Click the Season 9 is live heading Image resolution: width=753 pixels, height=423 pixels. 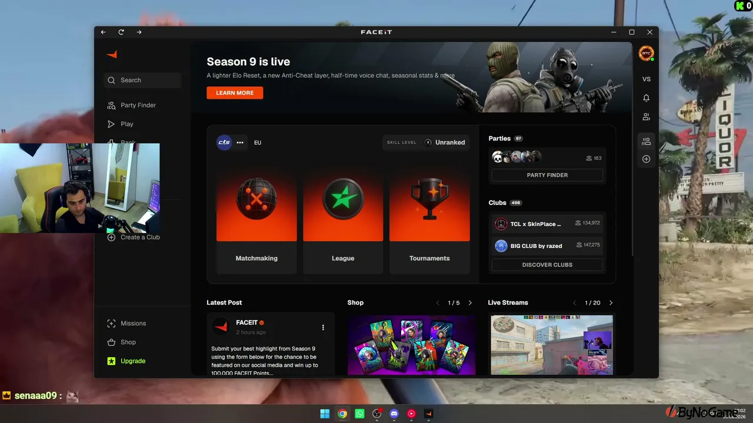point(248,62)
